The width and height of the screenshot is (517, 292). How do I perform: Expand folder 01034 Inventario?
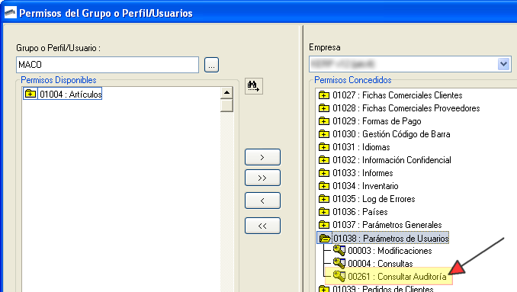[324, 186]
